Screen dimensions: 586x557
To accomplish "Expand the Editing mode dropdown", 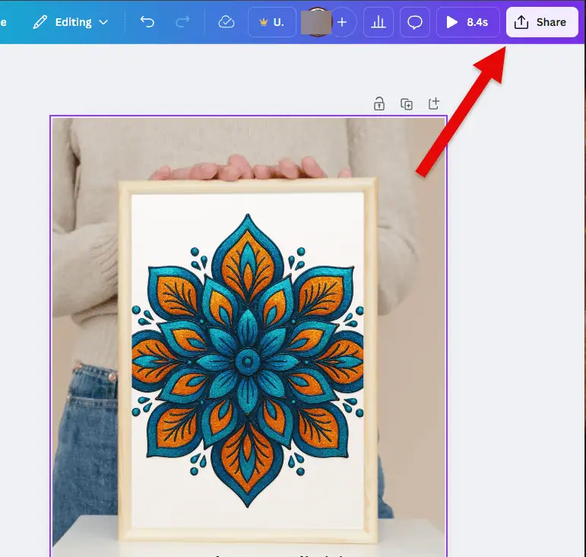I will click(70, 22).
